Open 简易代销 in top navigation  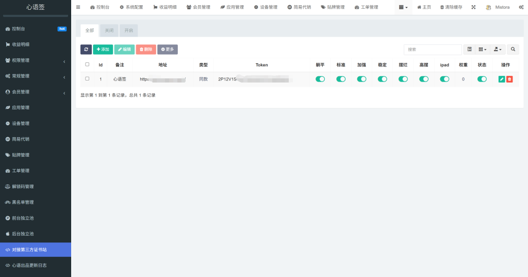299,7
